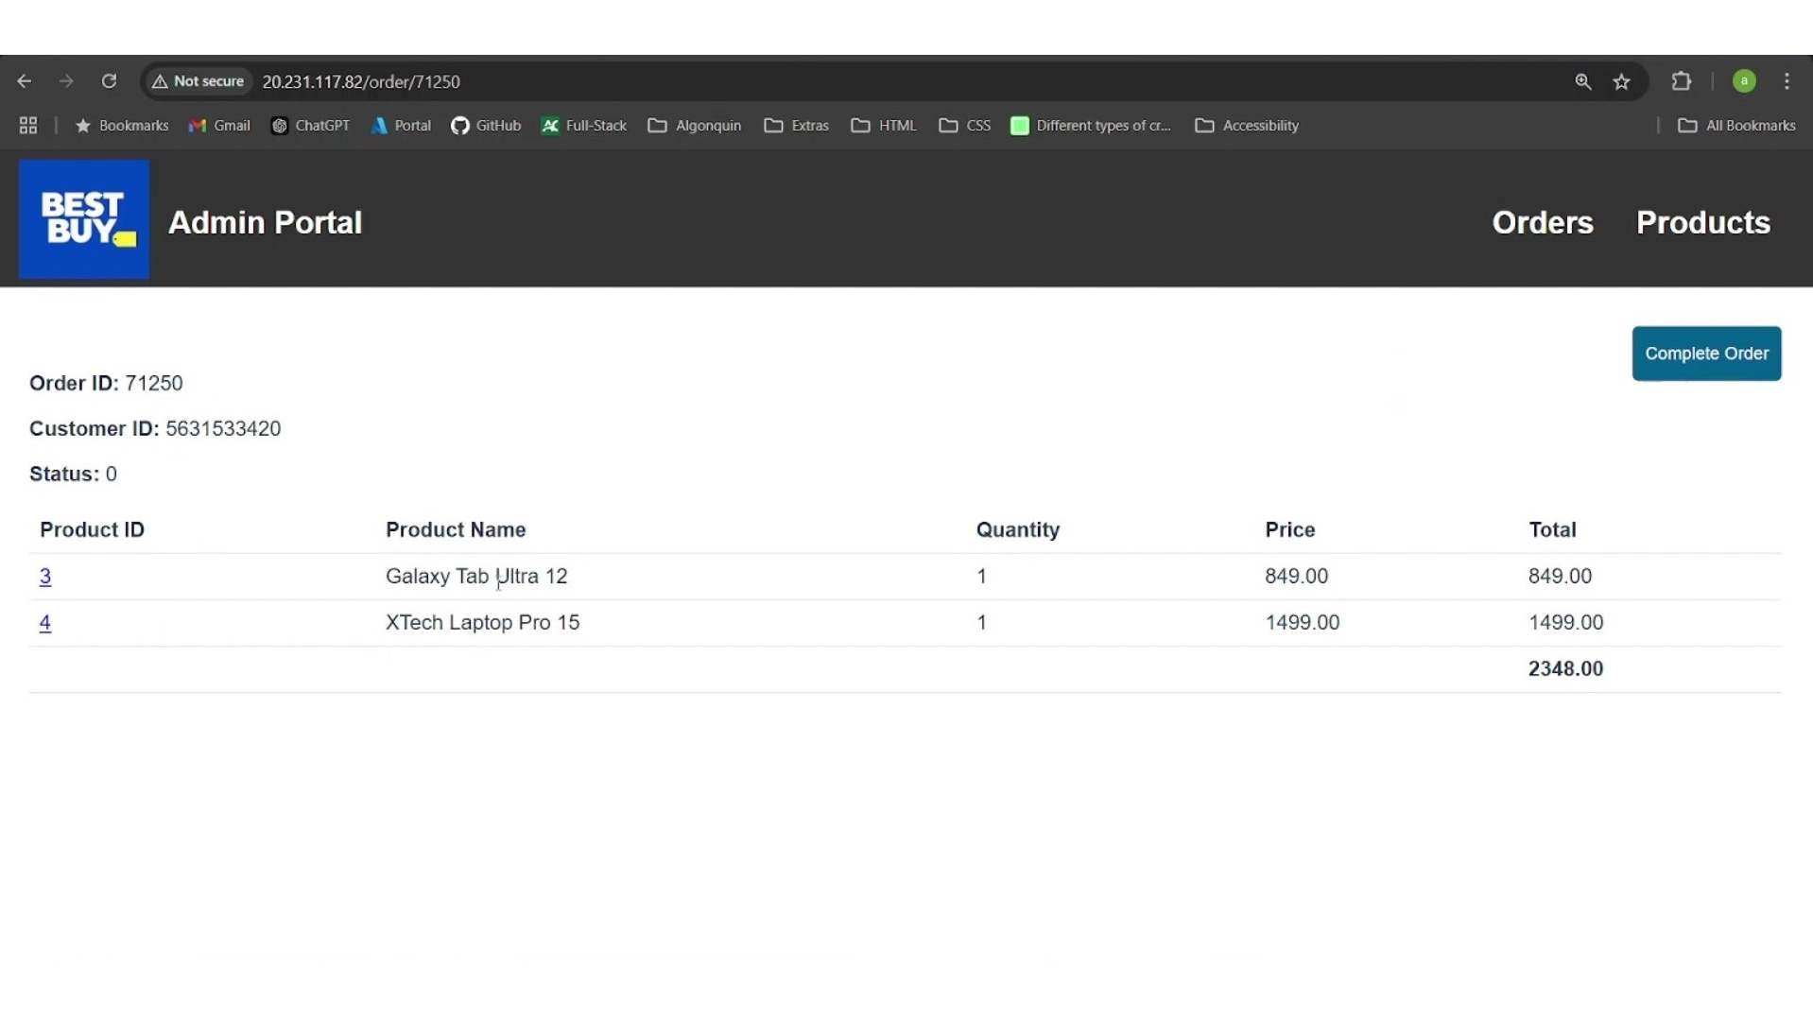This screenshot has width=1813, height=1020.
Task: Click the URL address bar
Action: [x=851, y=82]
